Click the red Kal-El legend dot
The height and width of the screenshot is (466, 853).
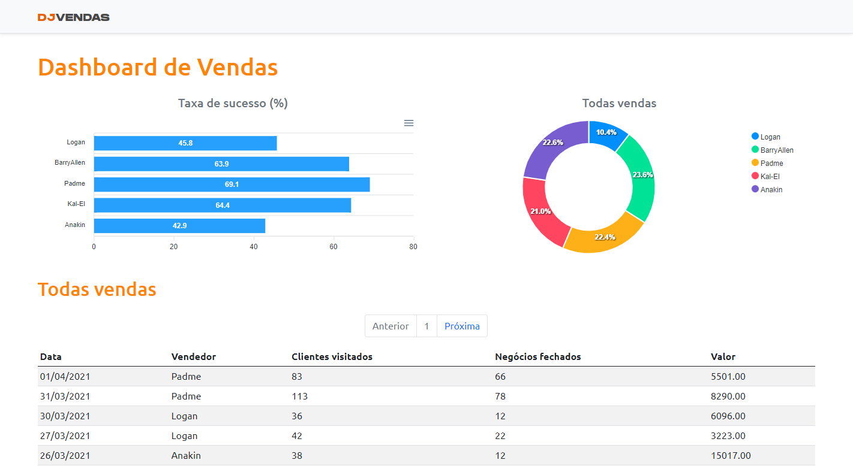click(x=755, y=176)
